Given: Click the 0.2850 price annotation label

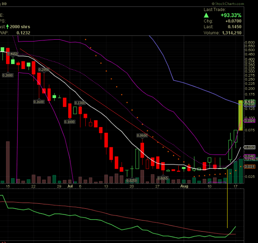Looking at the screenshot, I should [x=43, y=70].
